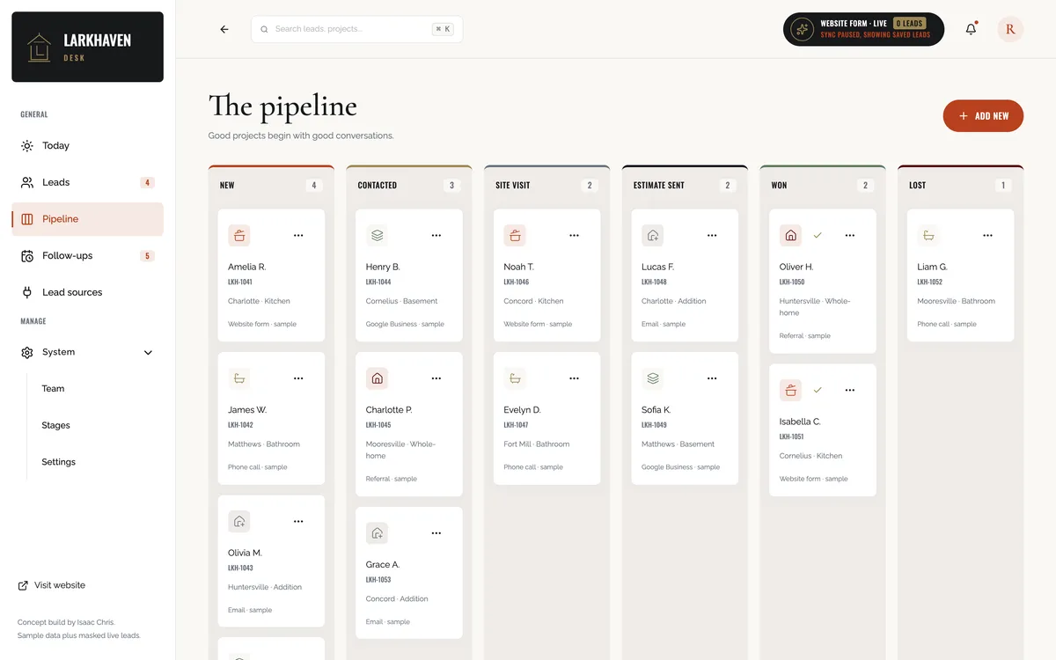
Task: Click the Larkhaven house logo icon
Action: coord(39,47)
